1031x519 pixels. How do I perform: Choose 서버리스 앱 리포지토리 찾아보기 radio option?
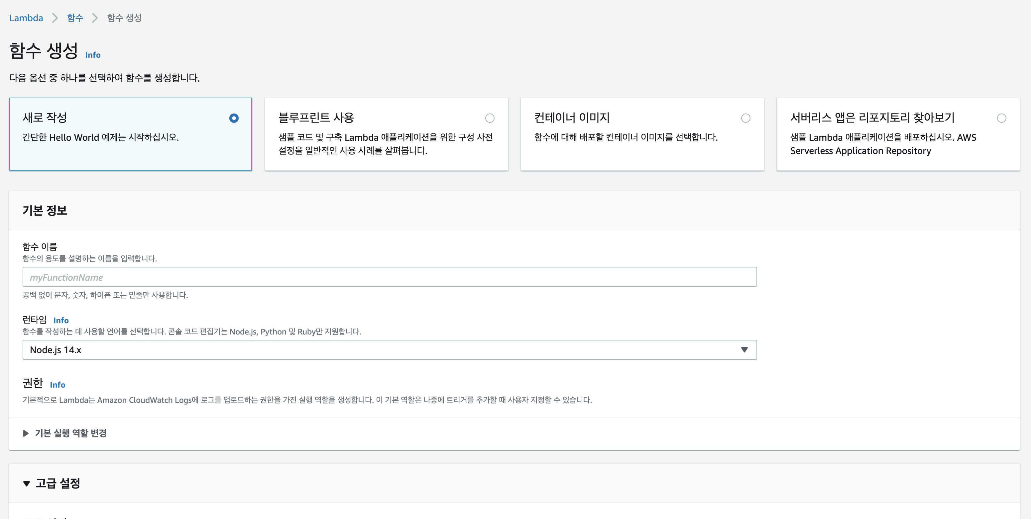click(x=1001, y=118)
